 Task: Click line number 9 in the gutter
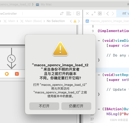[93, 31]
